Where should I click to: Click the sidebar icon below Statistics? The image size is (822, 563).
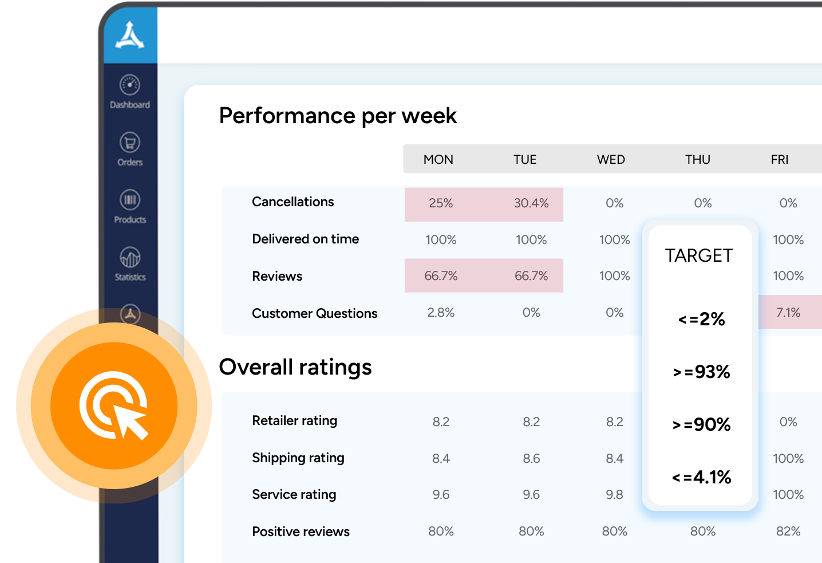coord(131,313)
